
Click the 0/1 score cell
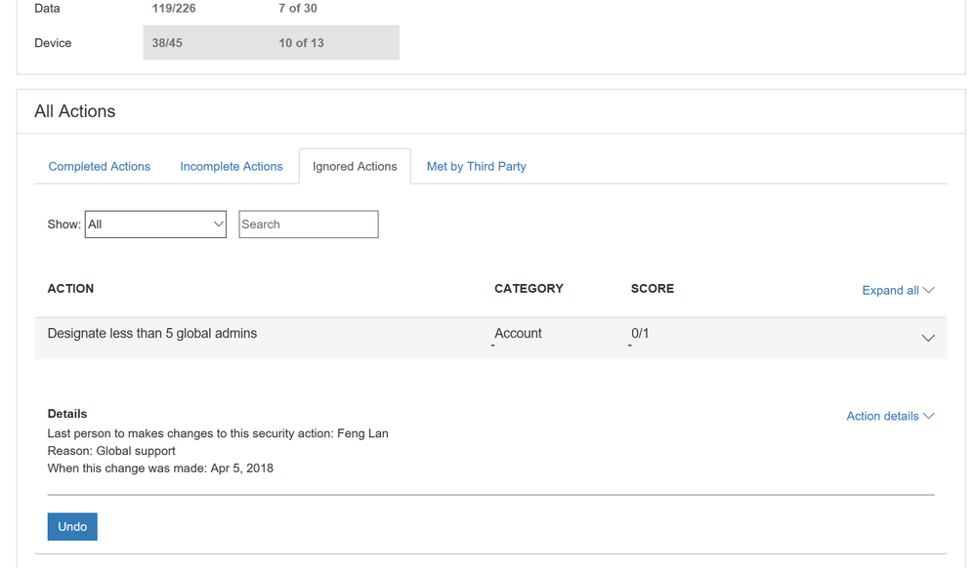[640, 334]
